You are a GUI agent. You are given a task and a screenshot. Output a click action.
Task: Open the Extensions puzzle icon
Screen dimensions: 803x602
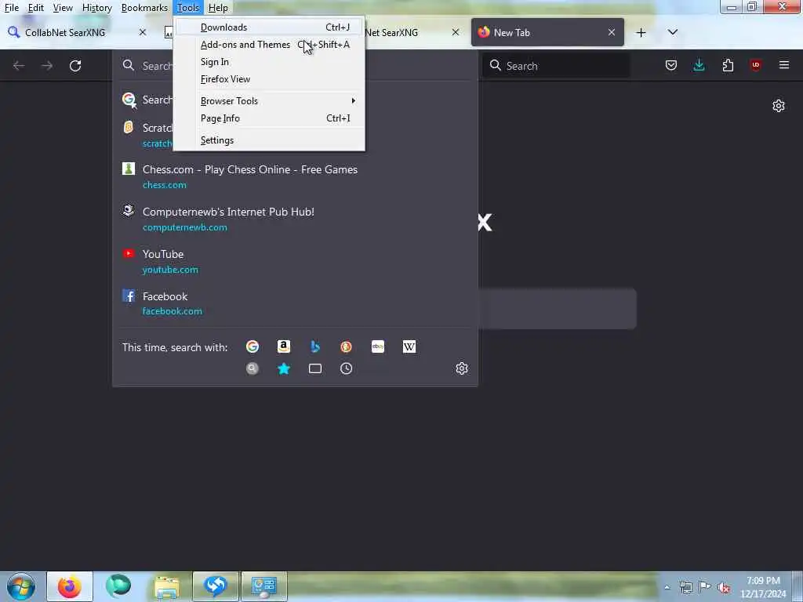point(728,65)
